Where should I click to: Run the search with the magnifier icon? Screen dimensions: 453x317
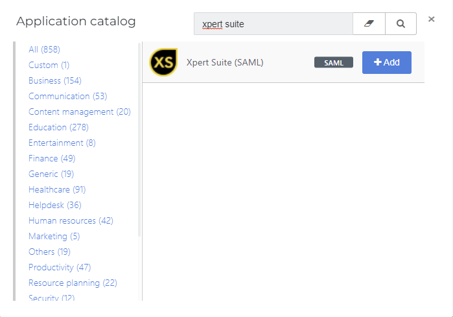click(401, 24)
